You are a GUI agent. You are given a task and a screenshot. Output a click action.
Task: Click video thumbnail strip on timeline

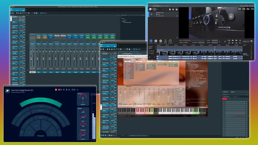(199, 53)
